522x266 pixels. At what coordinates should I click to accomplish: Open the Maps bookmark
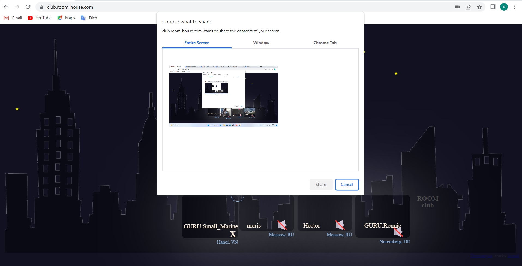coord(66,18)
